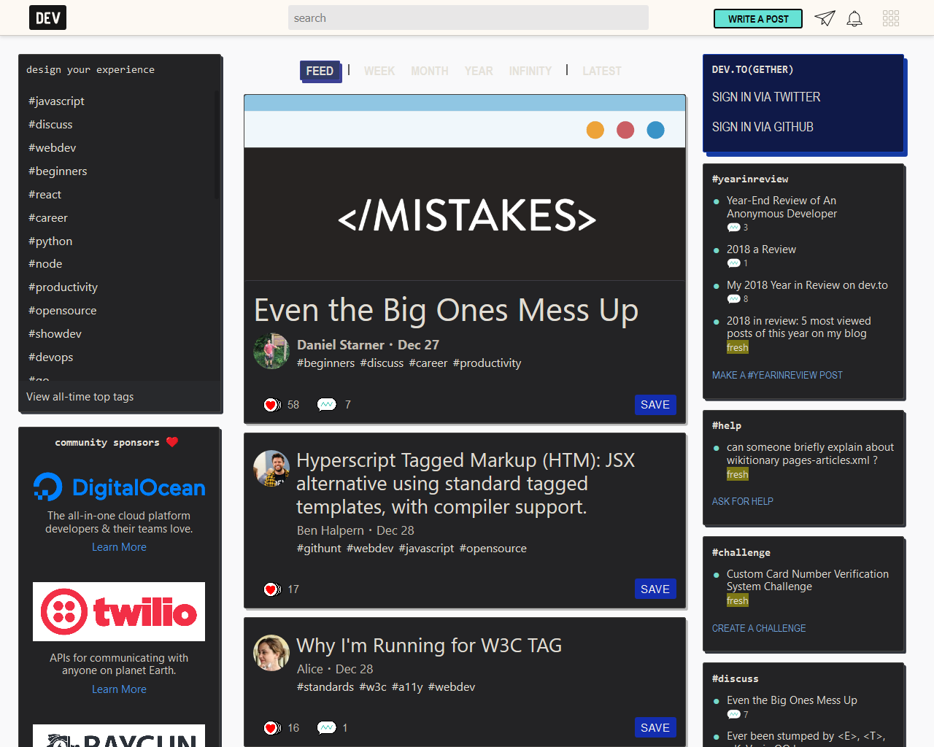This screenshot has width=934, height=747.
Task: Open messages with the paper plane icon
Action: pos(824,18)
